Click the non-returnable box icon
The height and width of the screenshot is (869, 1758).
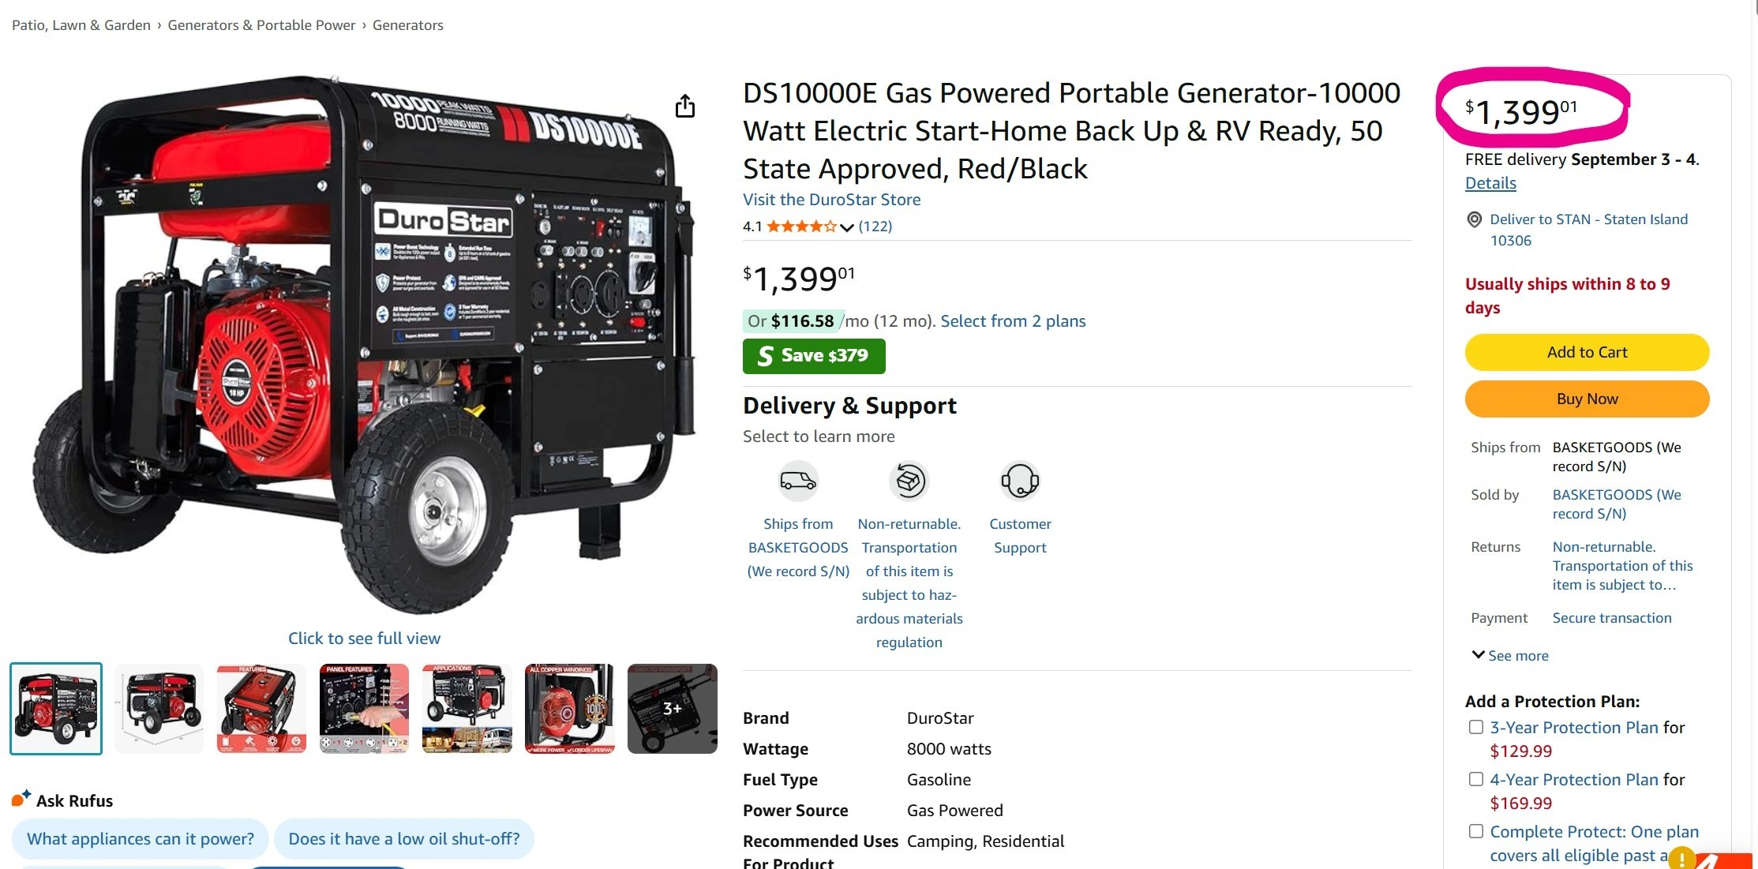tap(909, 481)
